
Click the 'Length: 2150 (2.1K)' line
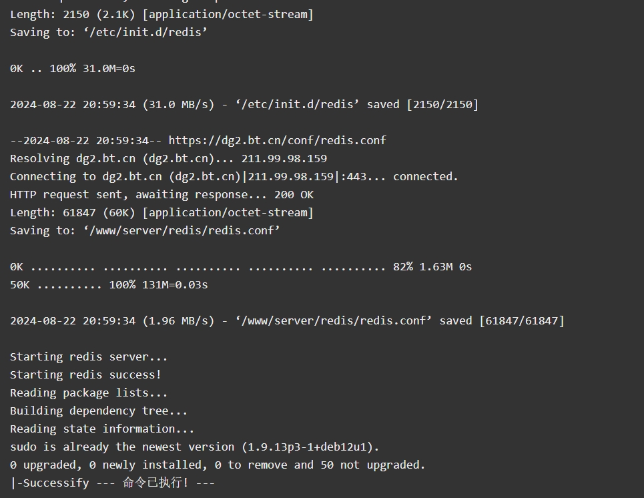(x=162, y=15)
